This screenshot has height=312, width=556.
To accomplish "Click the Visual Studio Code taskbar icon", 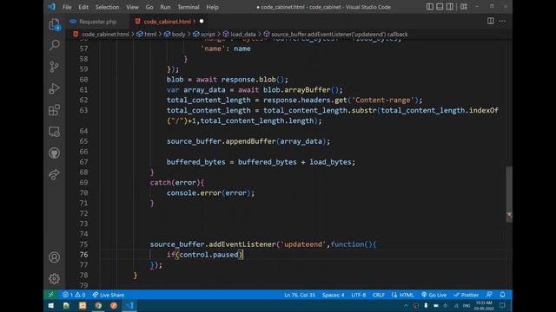I will coord(129,306).
